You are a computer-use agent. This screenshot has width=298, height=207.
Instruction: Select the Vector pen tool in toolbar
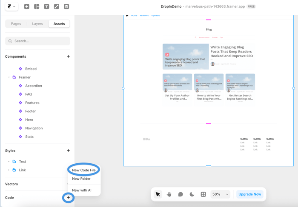tap(57, 6)
